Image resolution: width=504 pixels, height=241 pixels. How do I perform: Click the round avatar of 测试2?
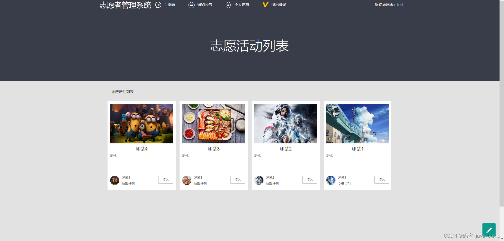pos(259,180)
